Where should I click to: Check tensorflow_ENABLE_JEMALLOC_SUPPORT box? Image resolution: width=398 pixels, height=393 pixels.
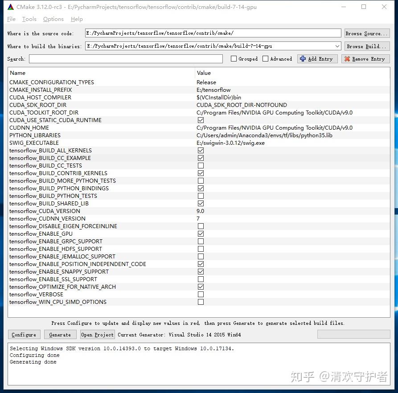tap(201, 257)
